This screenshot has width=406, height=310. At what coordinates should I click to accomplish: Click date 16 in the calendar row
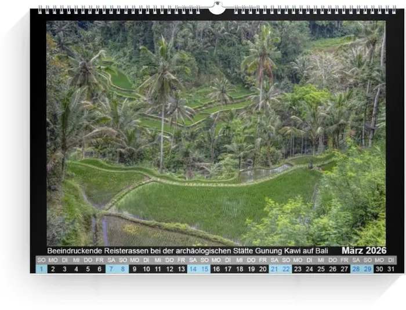pyautogui.click(x=216, y=269)
